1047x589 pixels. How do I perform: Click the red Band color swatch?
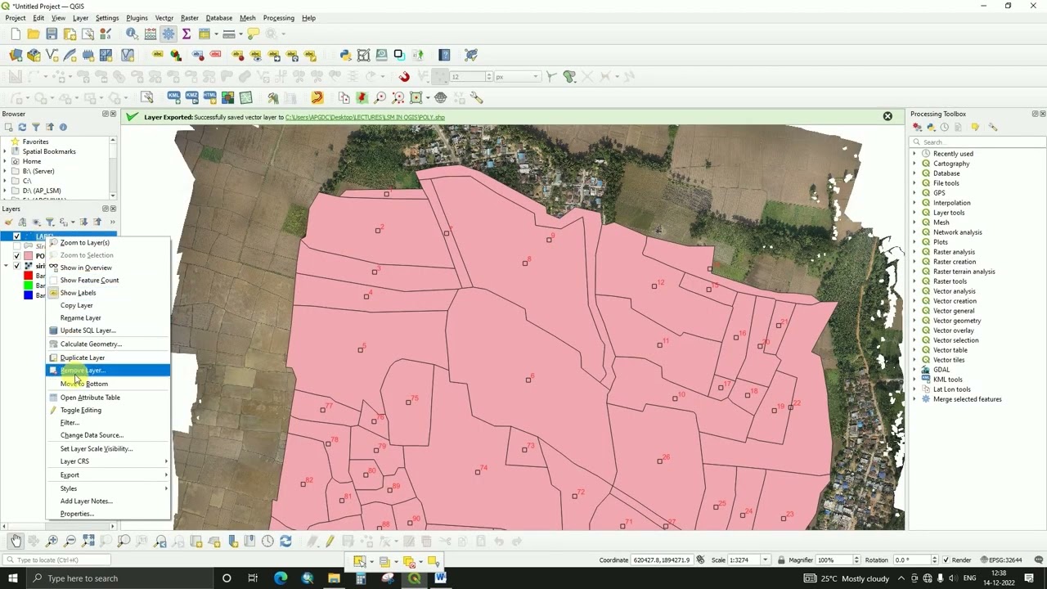tap(28, 276)
